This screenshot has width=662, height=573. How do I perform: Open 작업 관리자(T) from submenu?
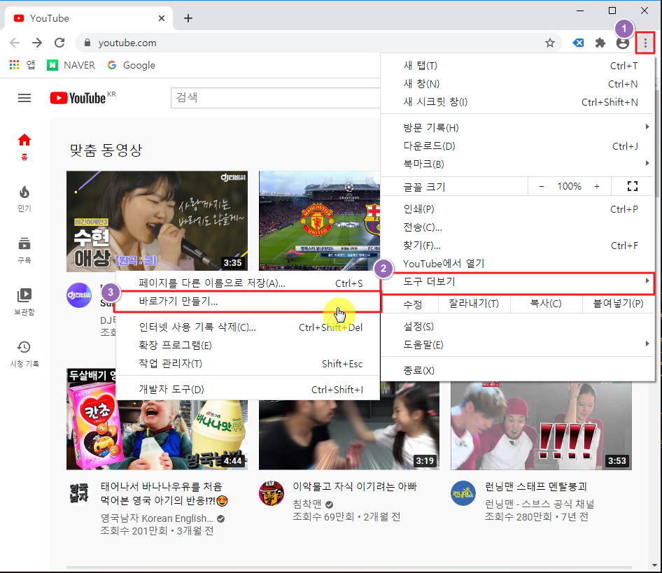(x=248, y=364)
